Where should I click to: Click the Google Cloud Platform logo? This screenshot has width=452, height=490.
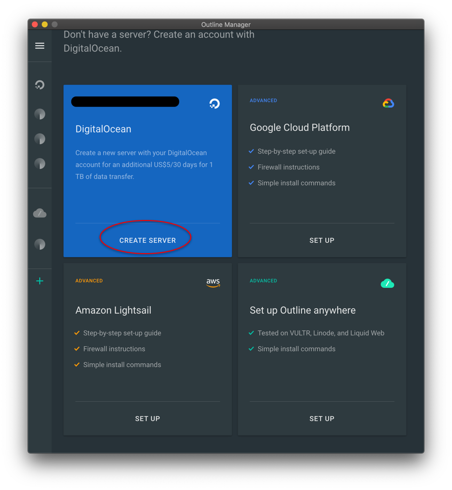click(389, 103)
